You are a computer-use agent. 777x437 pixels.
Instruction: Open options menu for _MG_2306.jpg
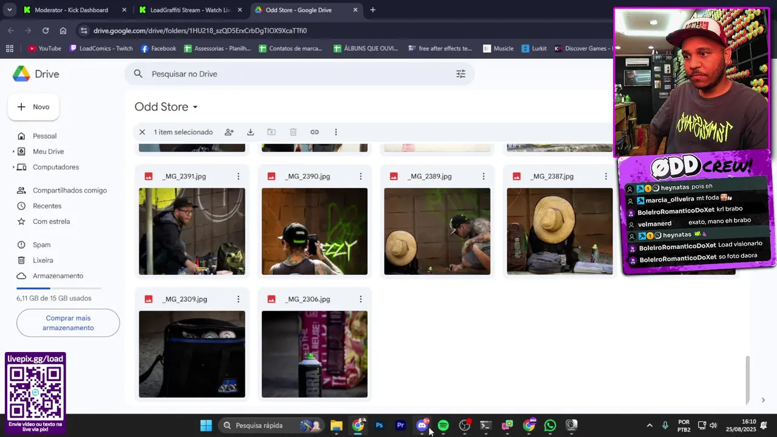point(361,299)
